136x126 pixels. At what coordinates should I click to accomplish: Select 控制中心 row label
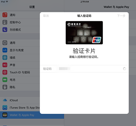15,22
